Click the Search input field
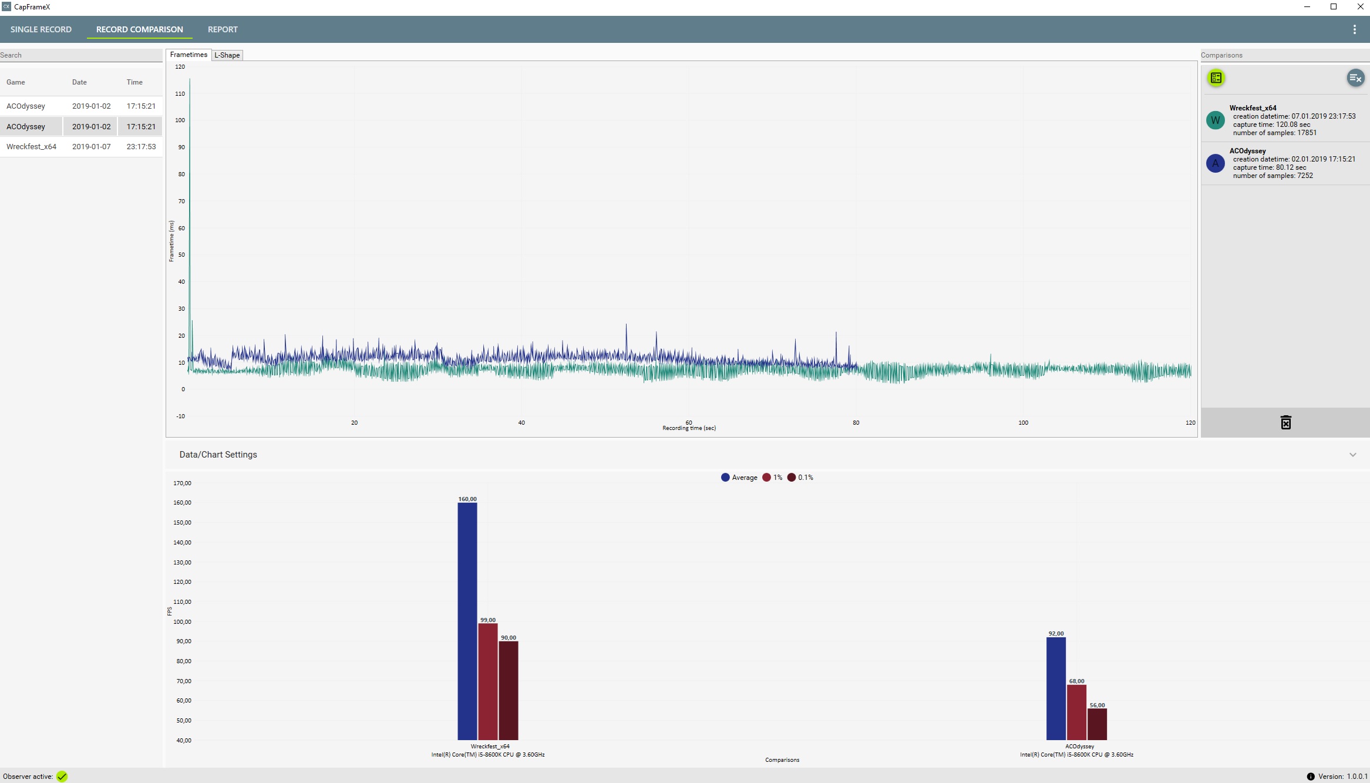 (x=81, y=55)
